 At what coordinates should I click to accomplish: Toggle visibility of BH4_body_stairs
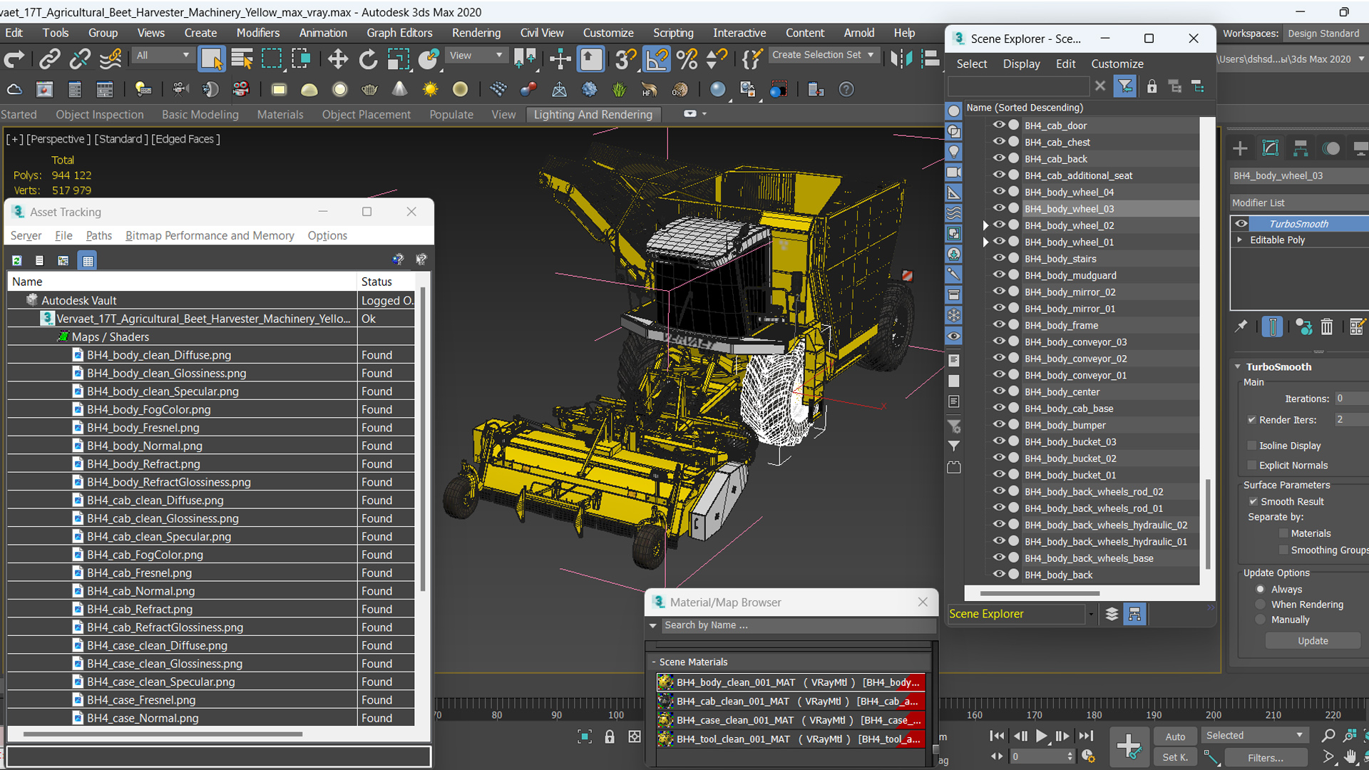[x=999, y=258]
